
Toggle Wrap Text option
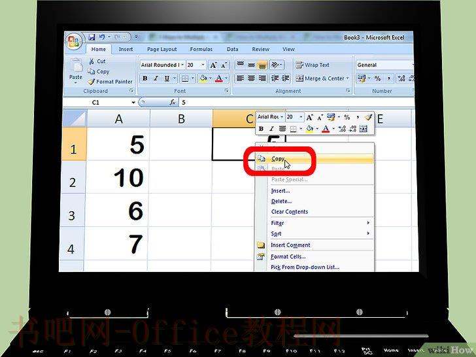313,65
